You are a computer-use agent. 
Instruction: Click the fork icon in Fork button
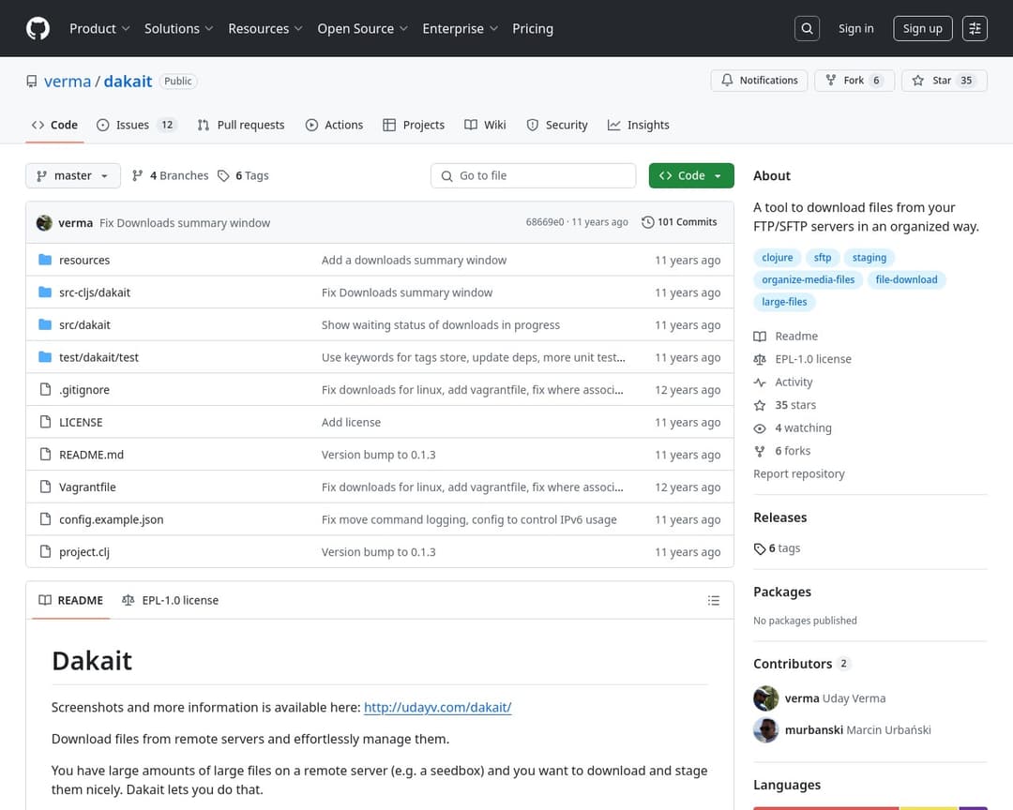point(831,80)
